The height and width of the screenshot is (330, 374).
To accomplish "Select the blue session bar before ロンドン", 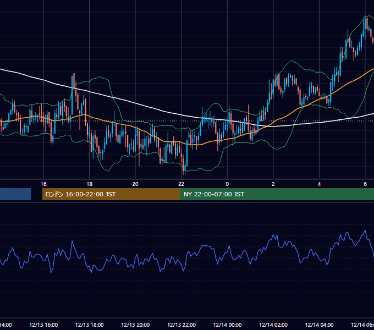I will 15,194.
